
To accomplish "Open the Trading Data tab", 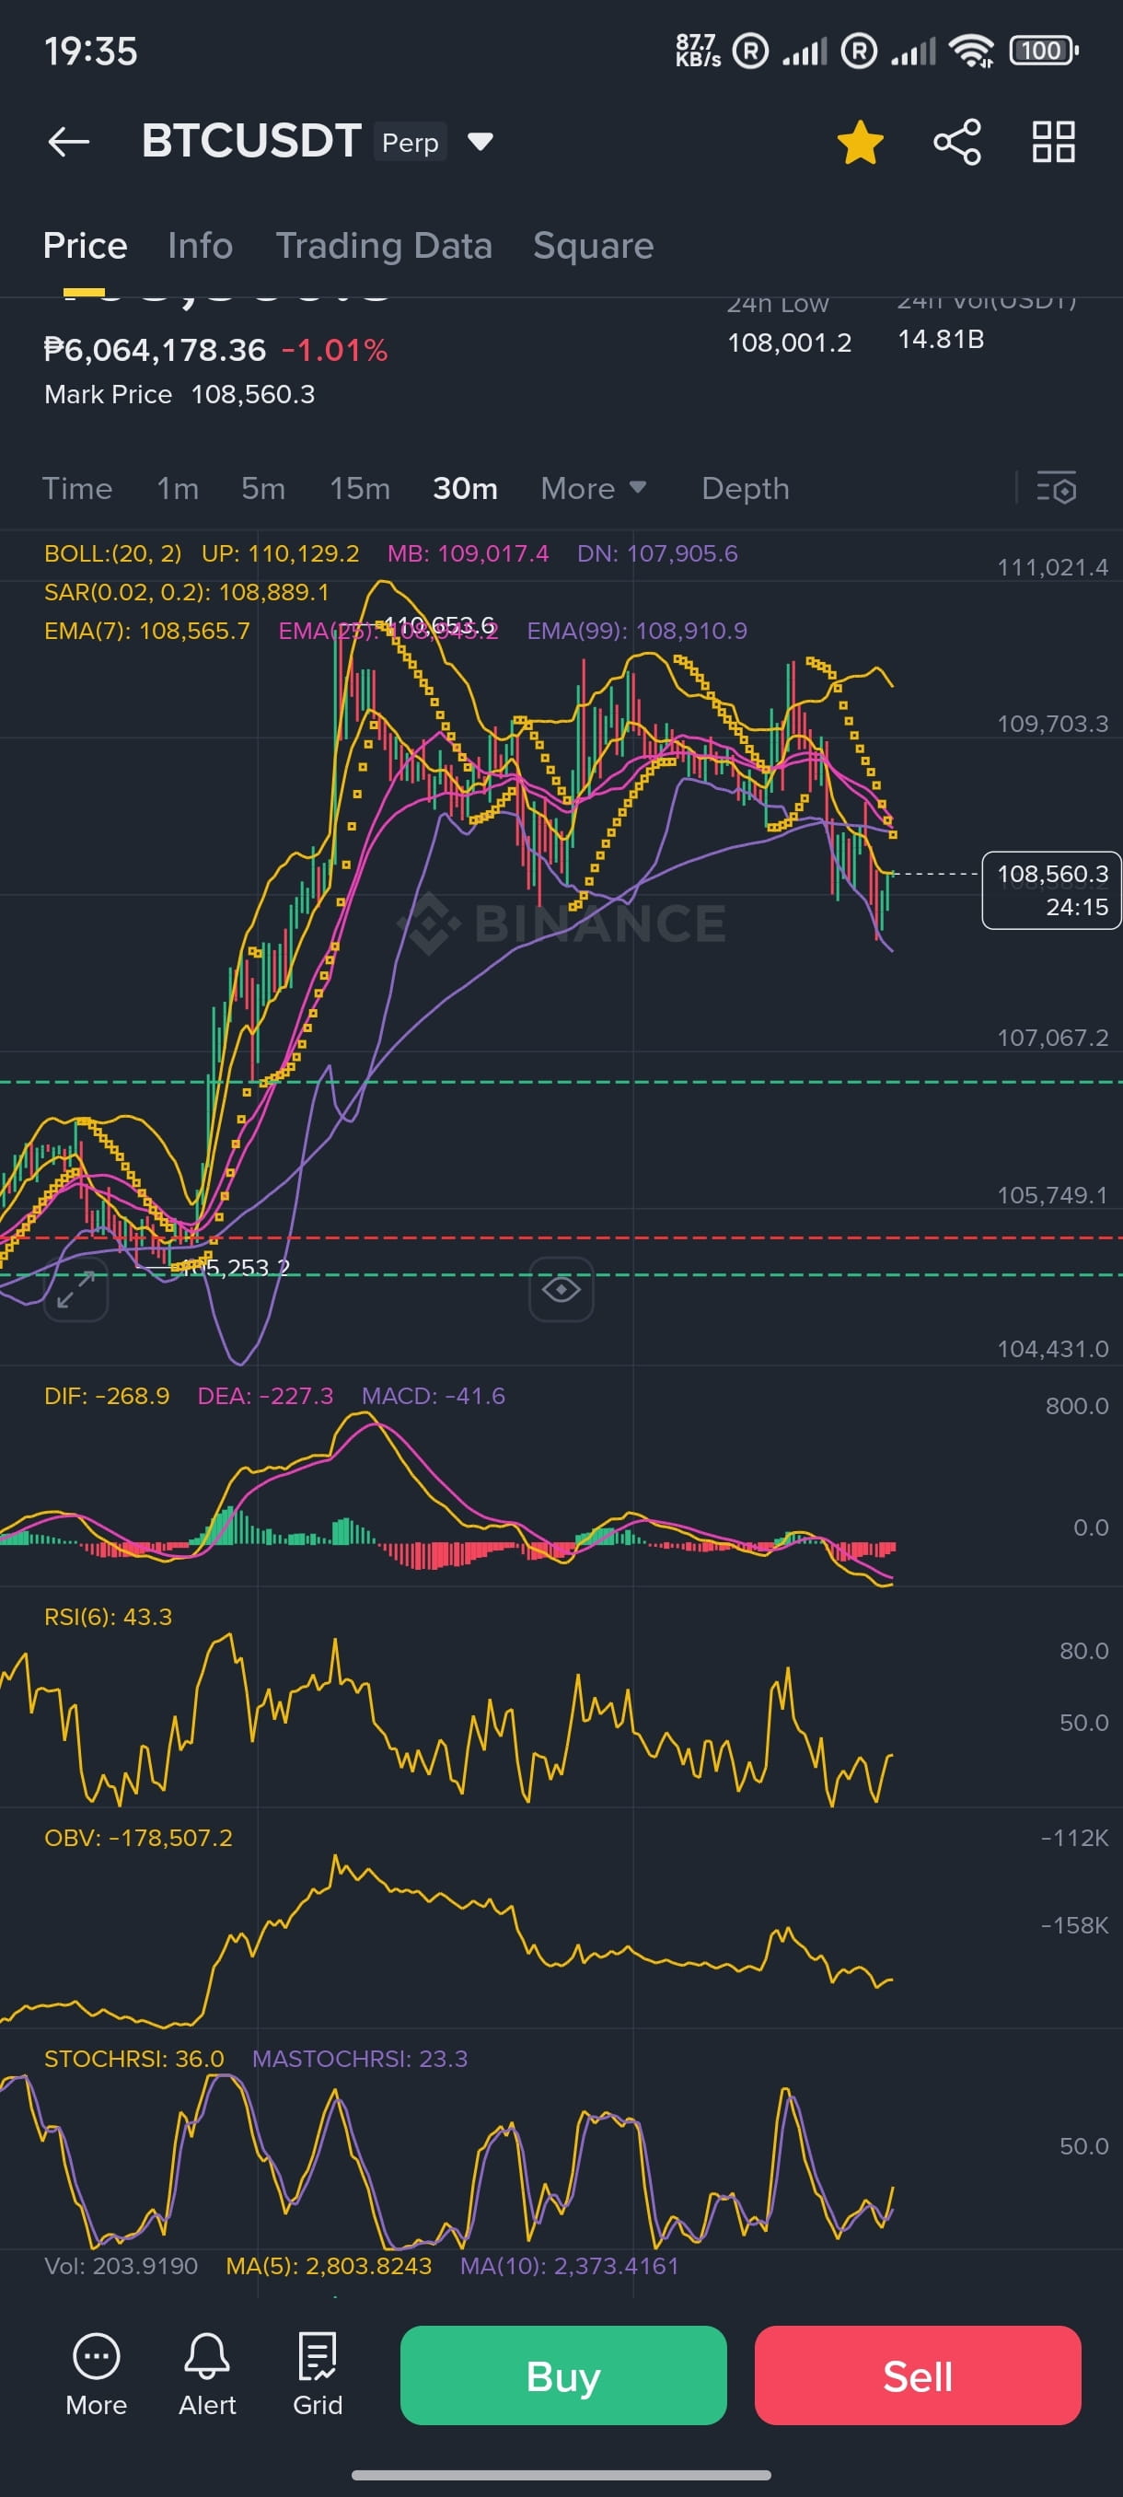I will [x=384, y=245].
